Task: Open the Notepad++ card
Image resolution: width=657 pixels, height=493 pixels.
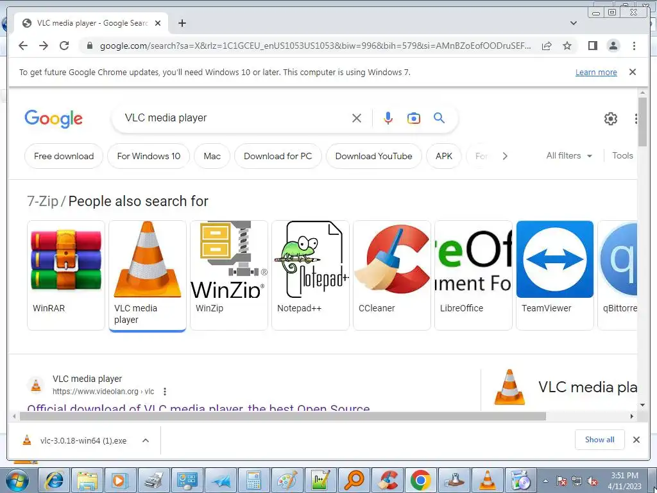Action: [311, 275]
